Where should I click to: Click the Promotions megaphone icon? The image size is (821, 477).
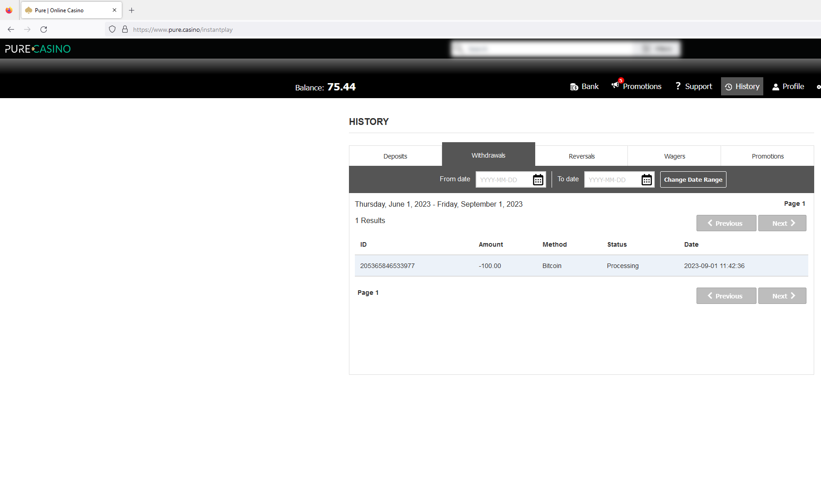[615, 86]
